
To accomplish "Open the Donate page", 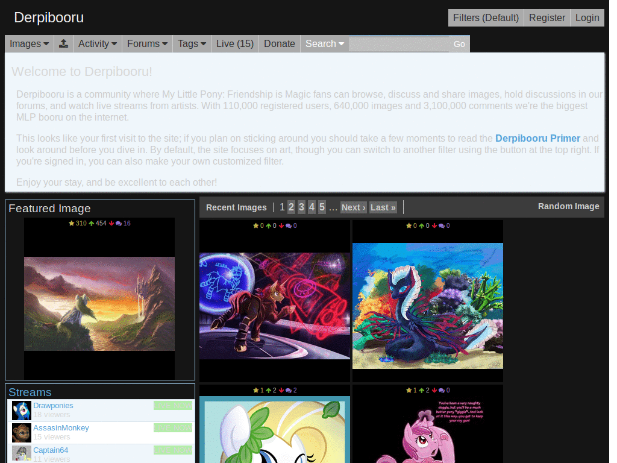I will 280,43.
